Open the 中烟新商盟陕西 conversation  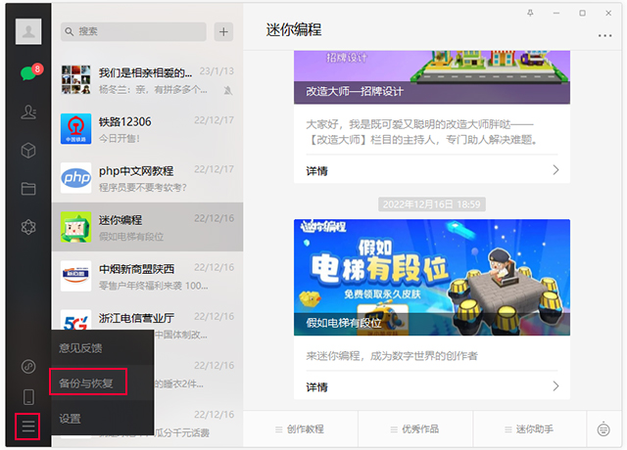coord(148,276)
